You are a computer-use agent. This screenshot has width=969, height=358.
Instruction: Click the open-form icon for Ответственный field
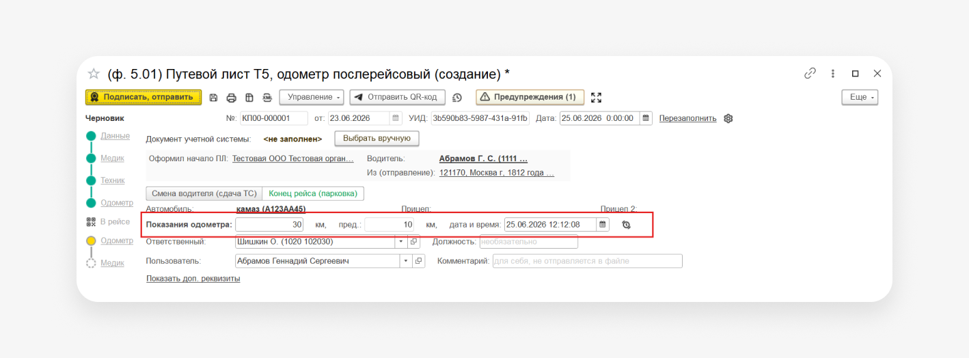click(x=413, y=242)
